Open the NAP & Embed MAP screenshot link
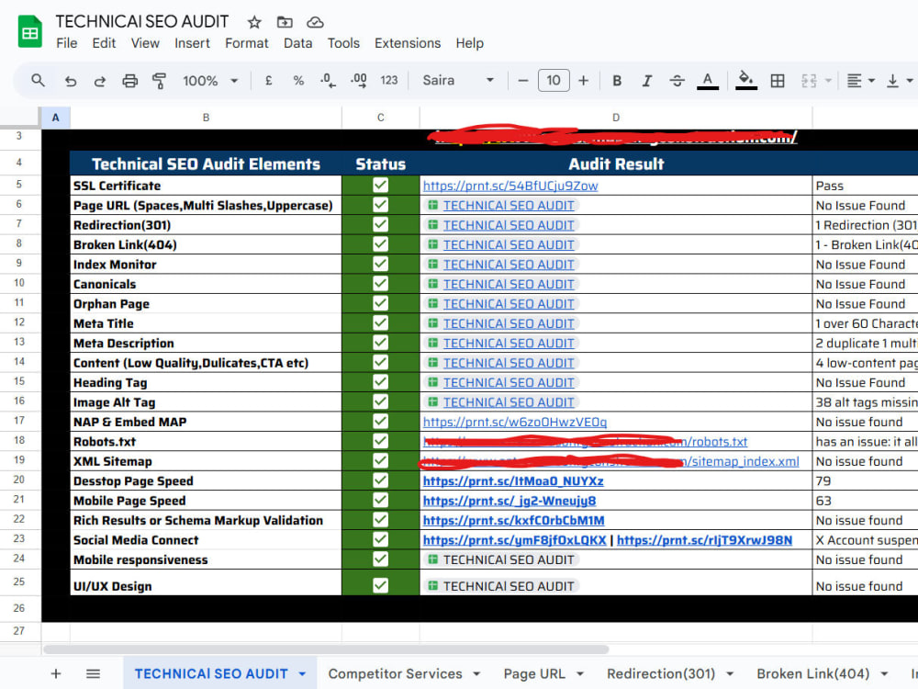This screenshot has height=689, width=918. click(515, 422)
